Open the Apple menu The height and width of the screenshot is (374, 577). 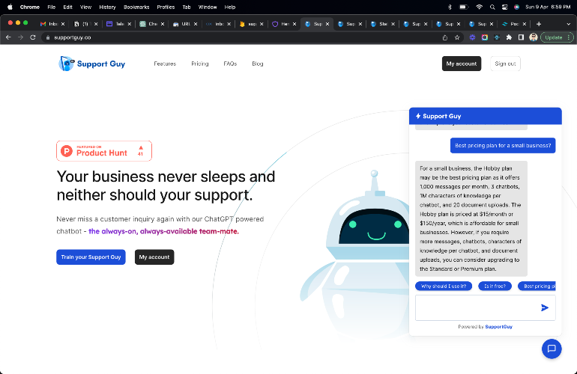point(10,7)
